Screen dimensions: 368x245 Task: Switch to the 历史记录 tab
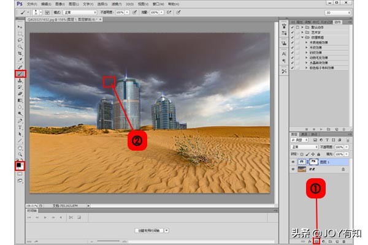coord(327,22)
